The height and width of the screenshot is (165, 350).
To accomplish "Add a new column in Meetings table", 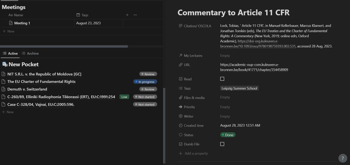I will 127,15.
